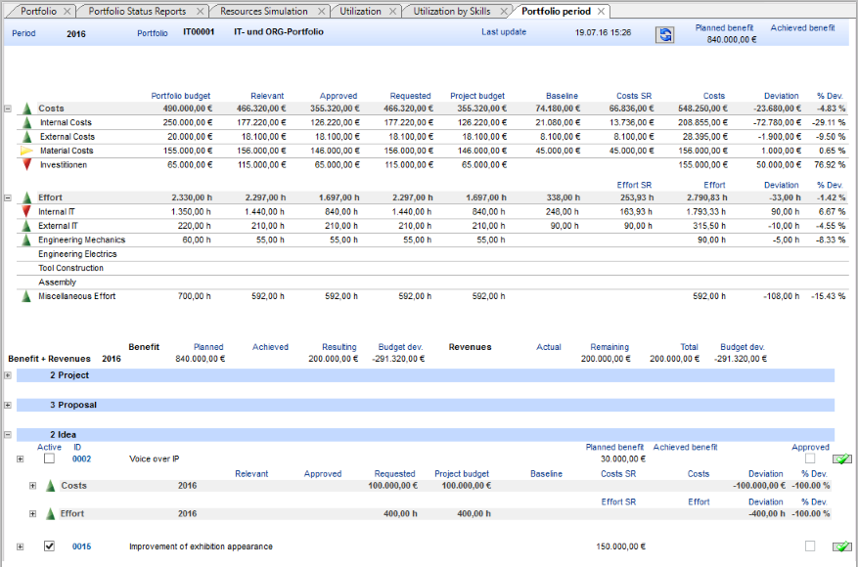Collapse the 2 Idea group
858x567 pixels.
point(8,435)
